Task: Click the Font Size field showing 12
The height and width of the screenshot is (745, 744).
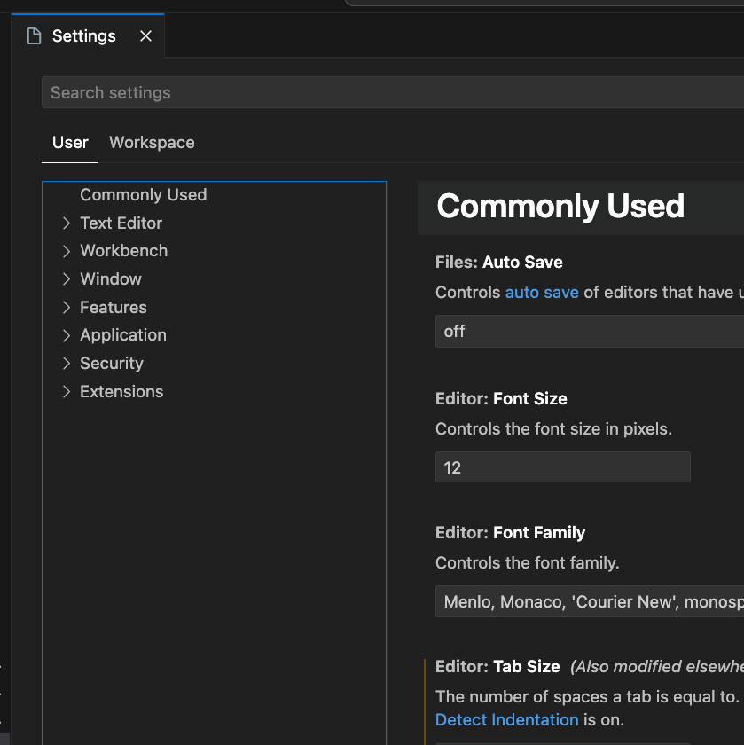Action: (x=562, y=467)
